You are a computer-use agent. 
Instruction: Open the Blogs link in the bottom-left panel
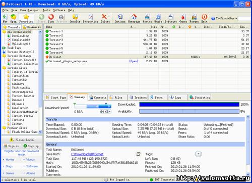(9, 166)
